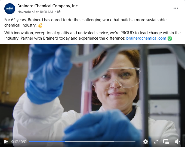
Task: Click the November 8 at 10:00 AM timestamp
Action: [35, 12]
